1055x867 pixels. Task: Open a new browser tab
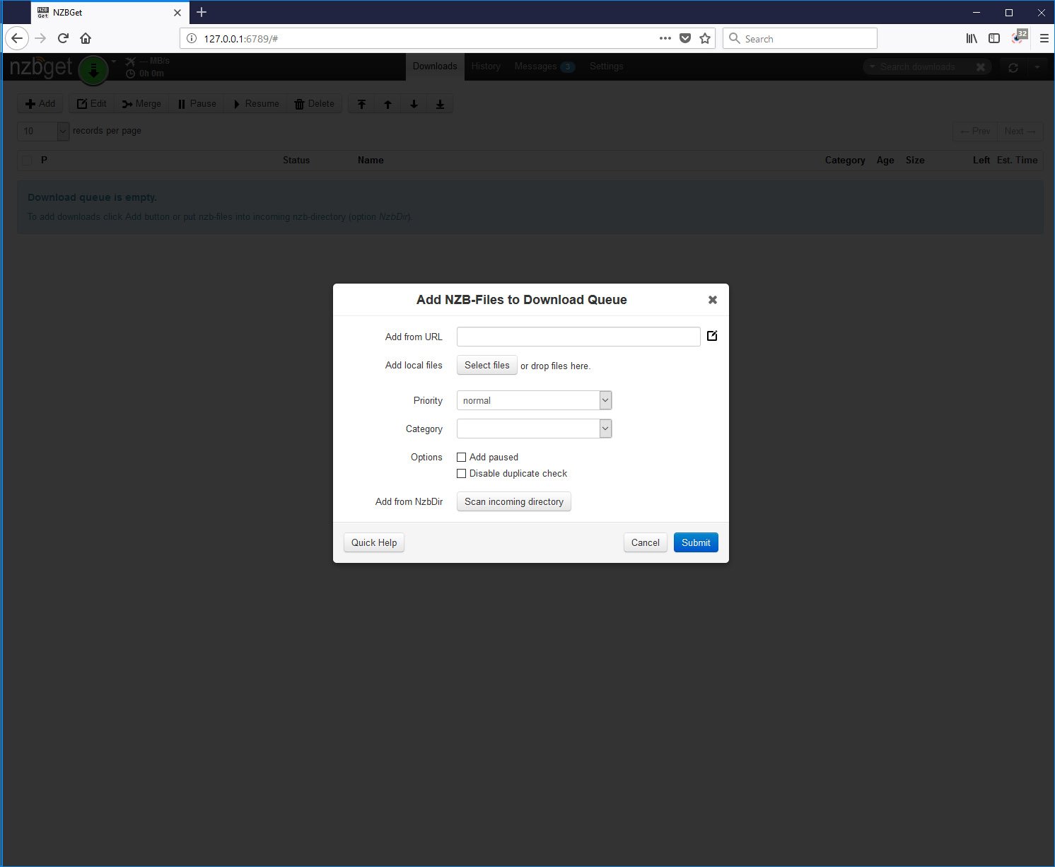point(202,12)
